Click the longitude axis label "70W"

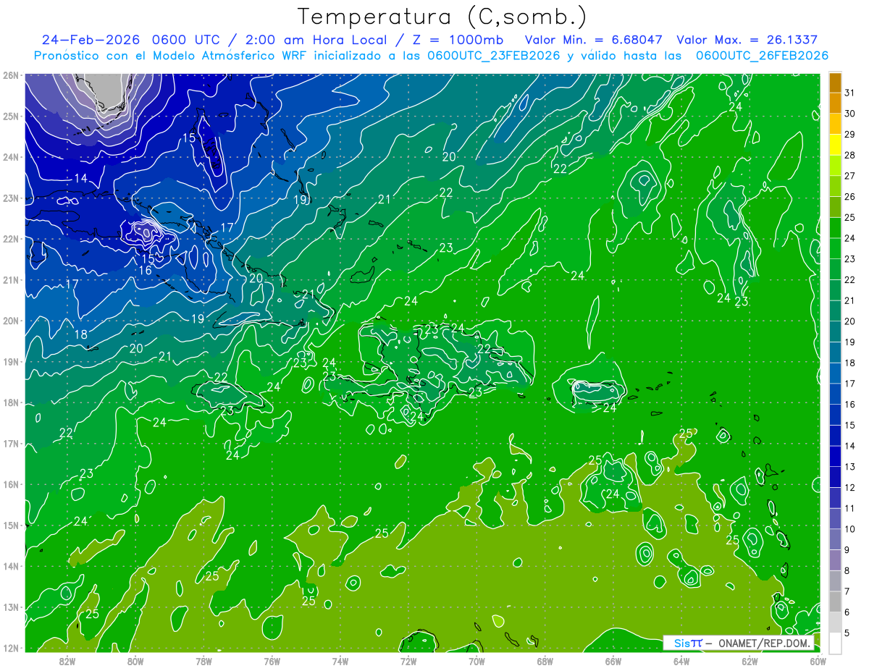click(477, 660)
